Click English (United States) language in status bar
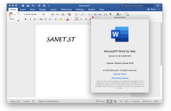171x111 pixels. click(x=48, y=101)
